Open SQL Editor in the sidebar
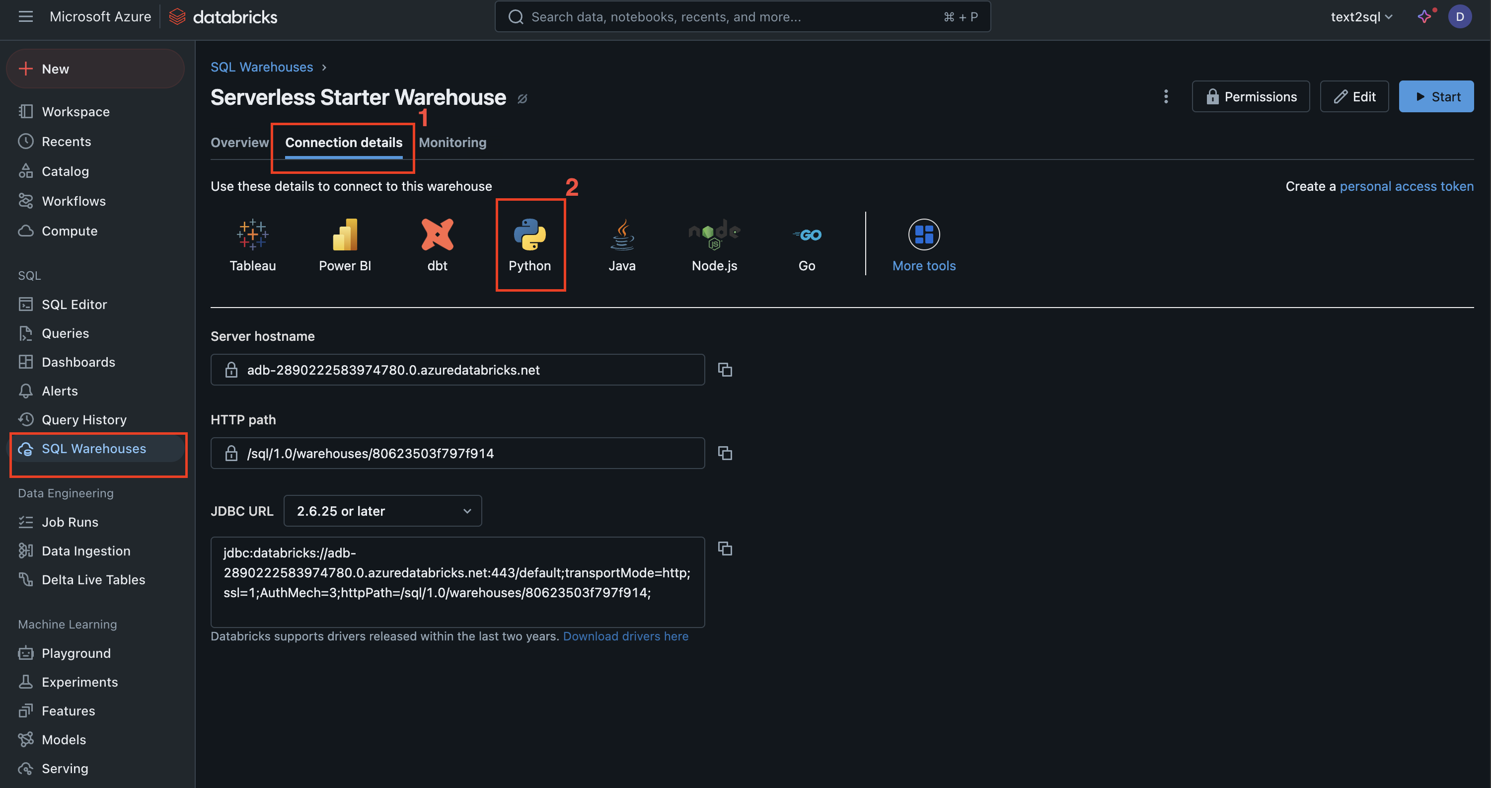The width and height of the screenshot is (1491, 788). (74, 304)
